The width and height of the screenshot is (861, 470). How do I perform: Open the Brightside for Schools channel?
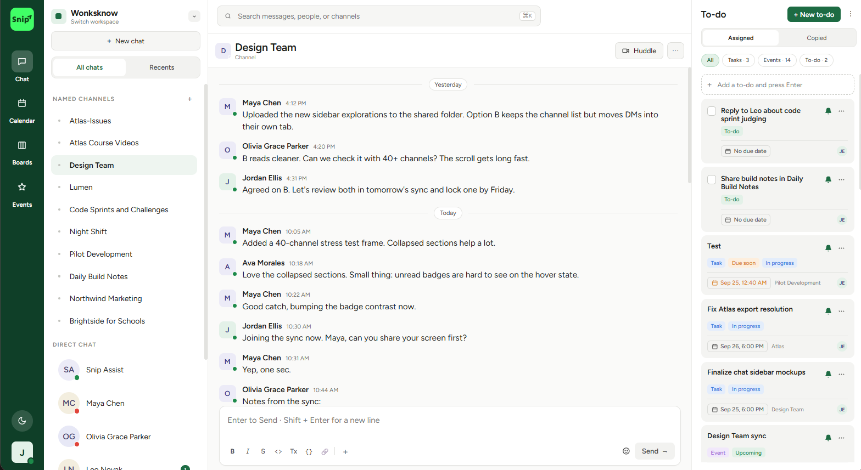(124, 321)
